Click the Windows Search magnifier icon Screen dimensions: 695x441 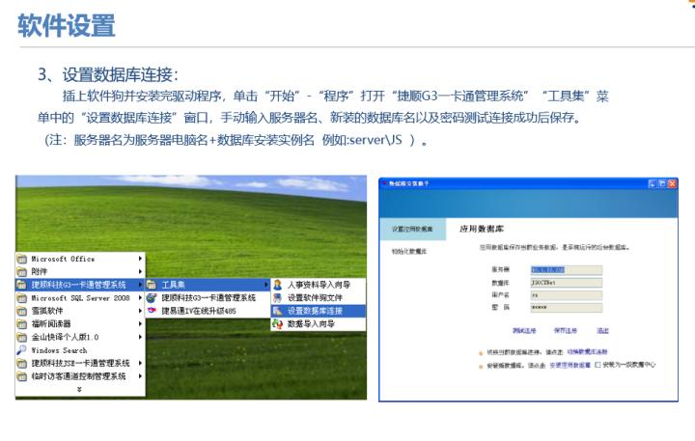[x=21, y=350]
